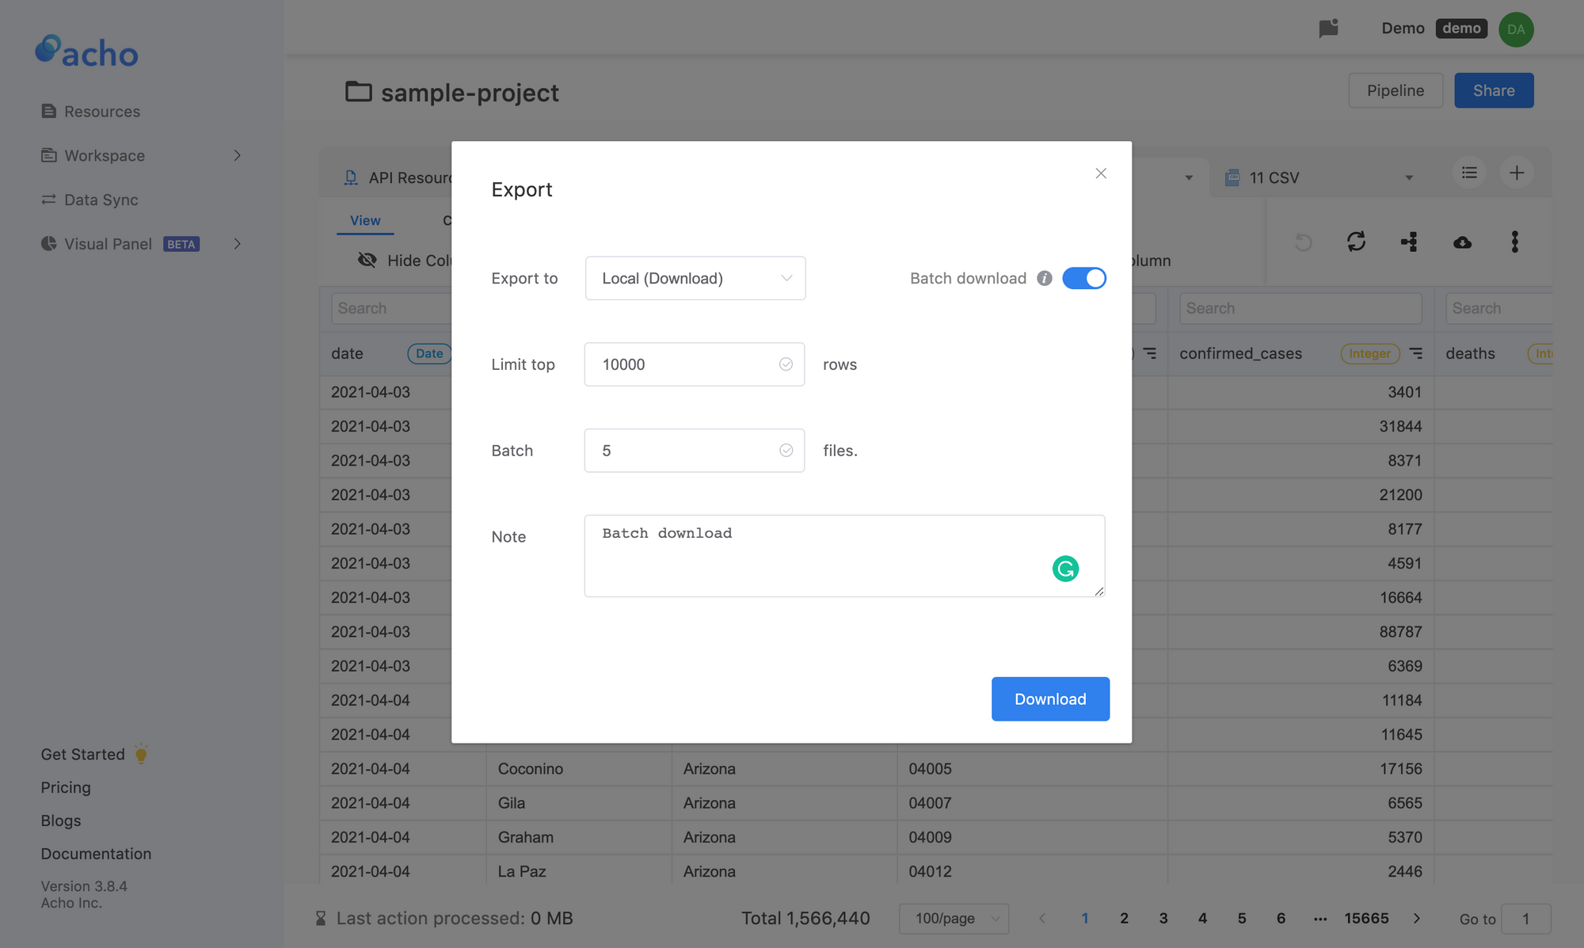Click the Date type badge
The height and width of the screenshot is (948, 1584).
pos(429,353)
